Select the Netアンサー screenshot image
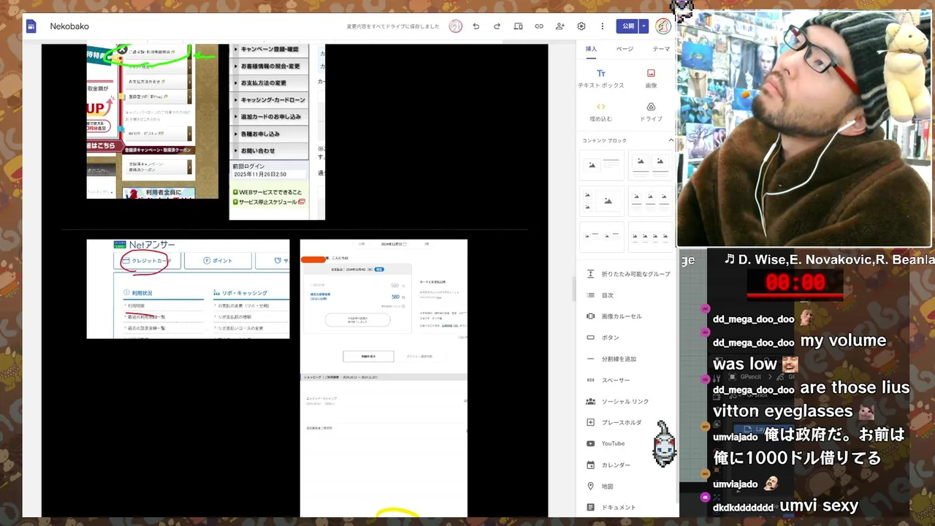This screenshot has width=935, height=526. click(x=188, y=289)
